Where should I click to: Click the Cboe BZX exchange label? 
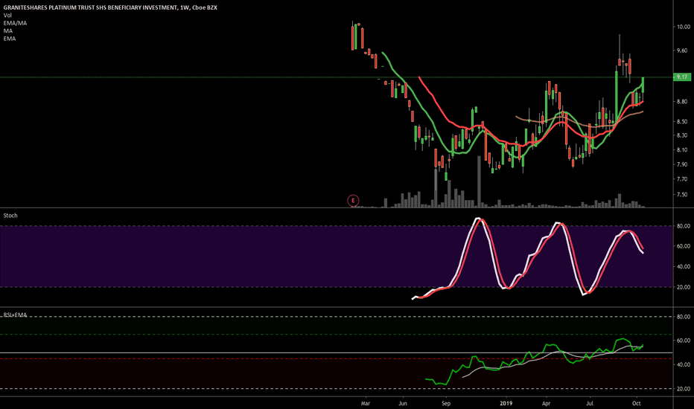coord(205,7)
